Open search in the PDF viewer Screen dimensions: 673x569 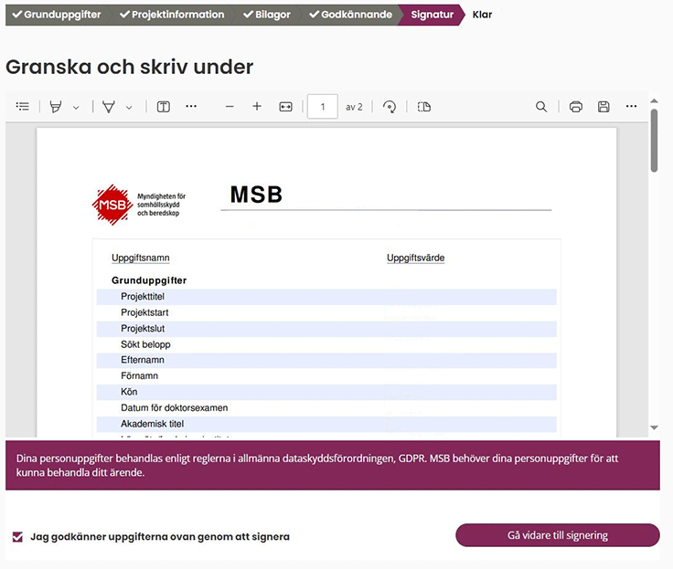coord(541,107)
